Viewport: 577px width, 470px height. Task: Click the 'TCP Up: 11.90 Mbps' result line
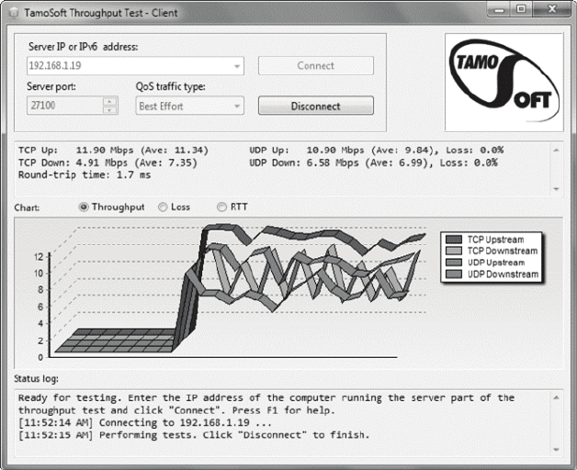[113, 151]
